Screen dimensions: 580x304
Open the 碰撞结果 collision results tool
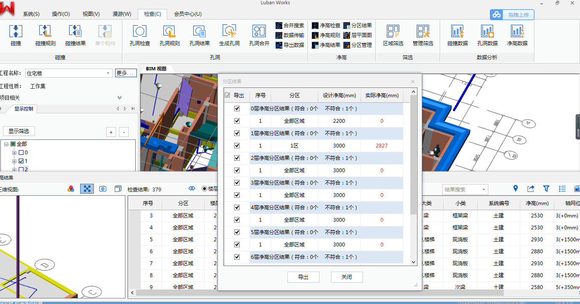point(75,35)
